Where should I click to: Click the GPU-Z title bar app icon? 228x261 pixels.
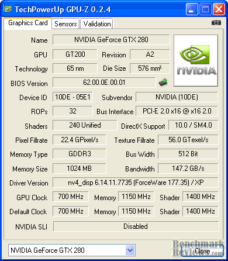click(x=8, y=9)
